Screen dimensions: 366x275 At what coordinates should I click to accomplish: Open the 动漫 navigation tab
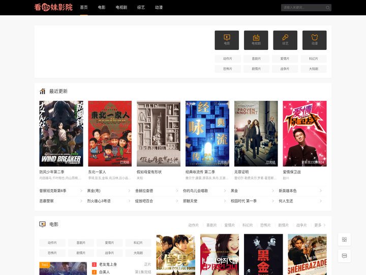159,8
